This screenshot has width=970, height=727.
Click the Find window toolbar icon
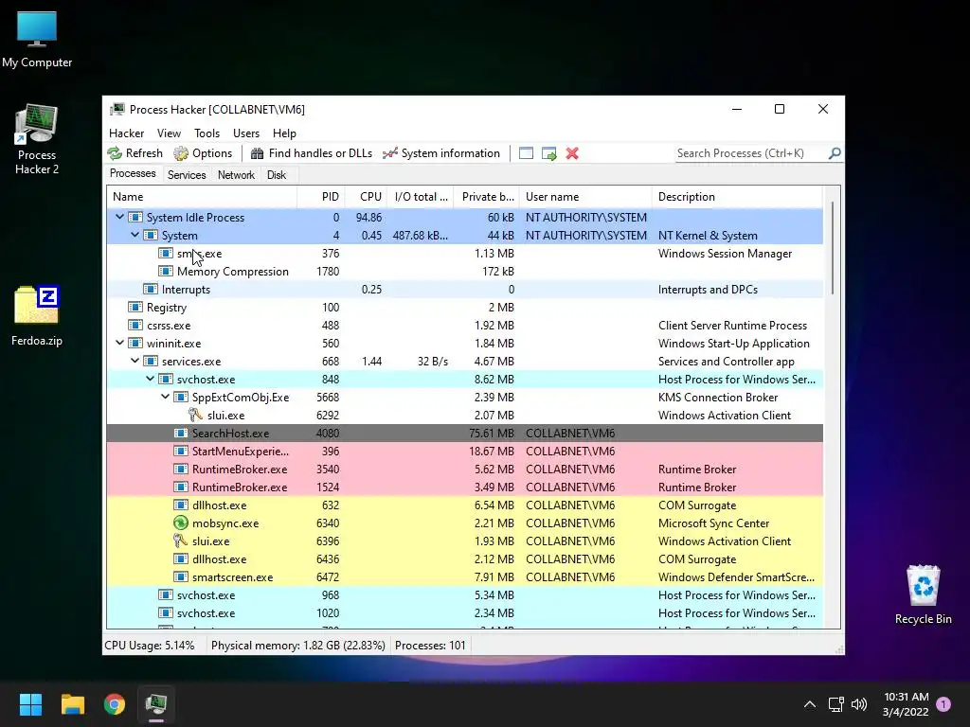pyautogui.click(x=526, y=153)
